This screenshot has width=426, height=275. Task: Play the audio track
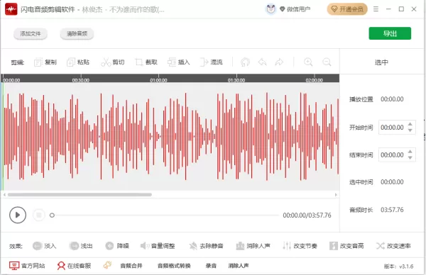point(18,215)
